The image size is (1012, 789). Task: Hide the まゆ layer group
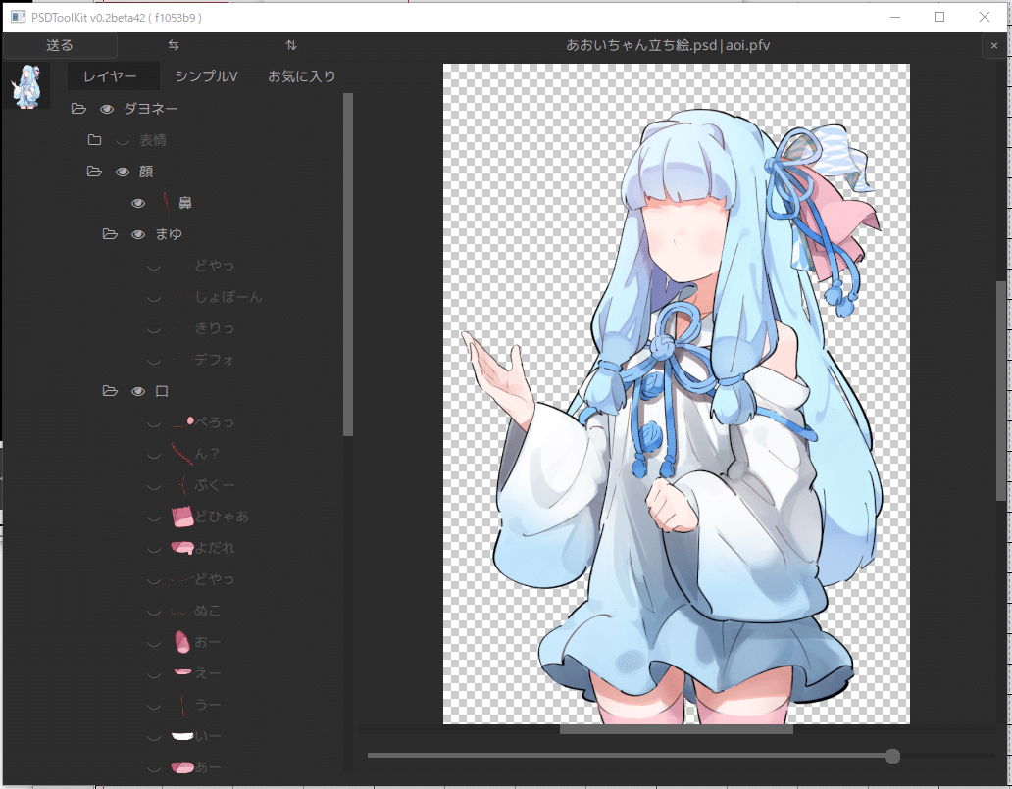138,234
